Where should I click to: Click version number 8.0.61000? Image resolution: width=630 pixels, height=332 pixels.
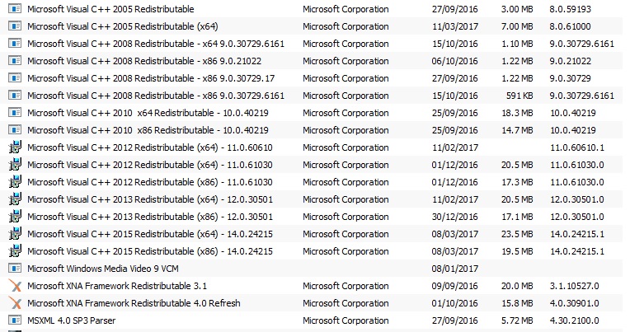tap(570, 26)
